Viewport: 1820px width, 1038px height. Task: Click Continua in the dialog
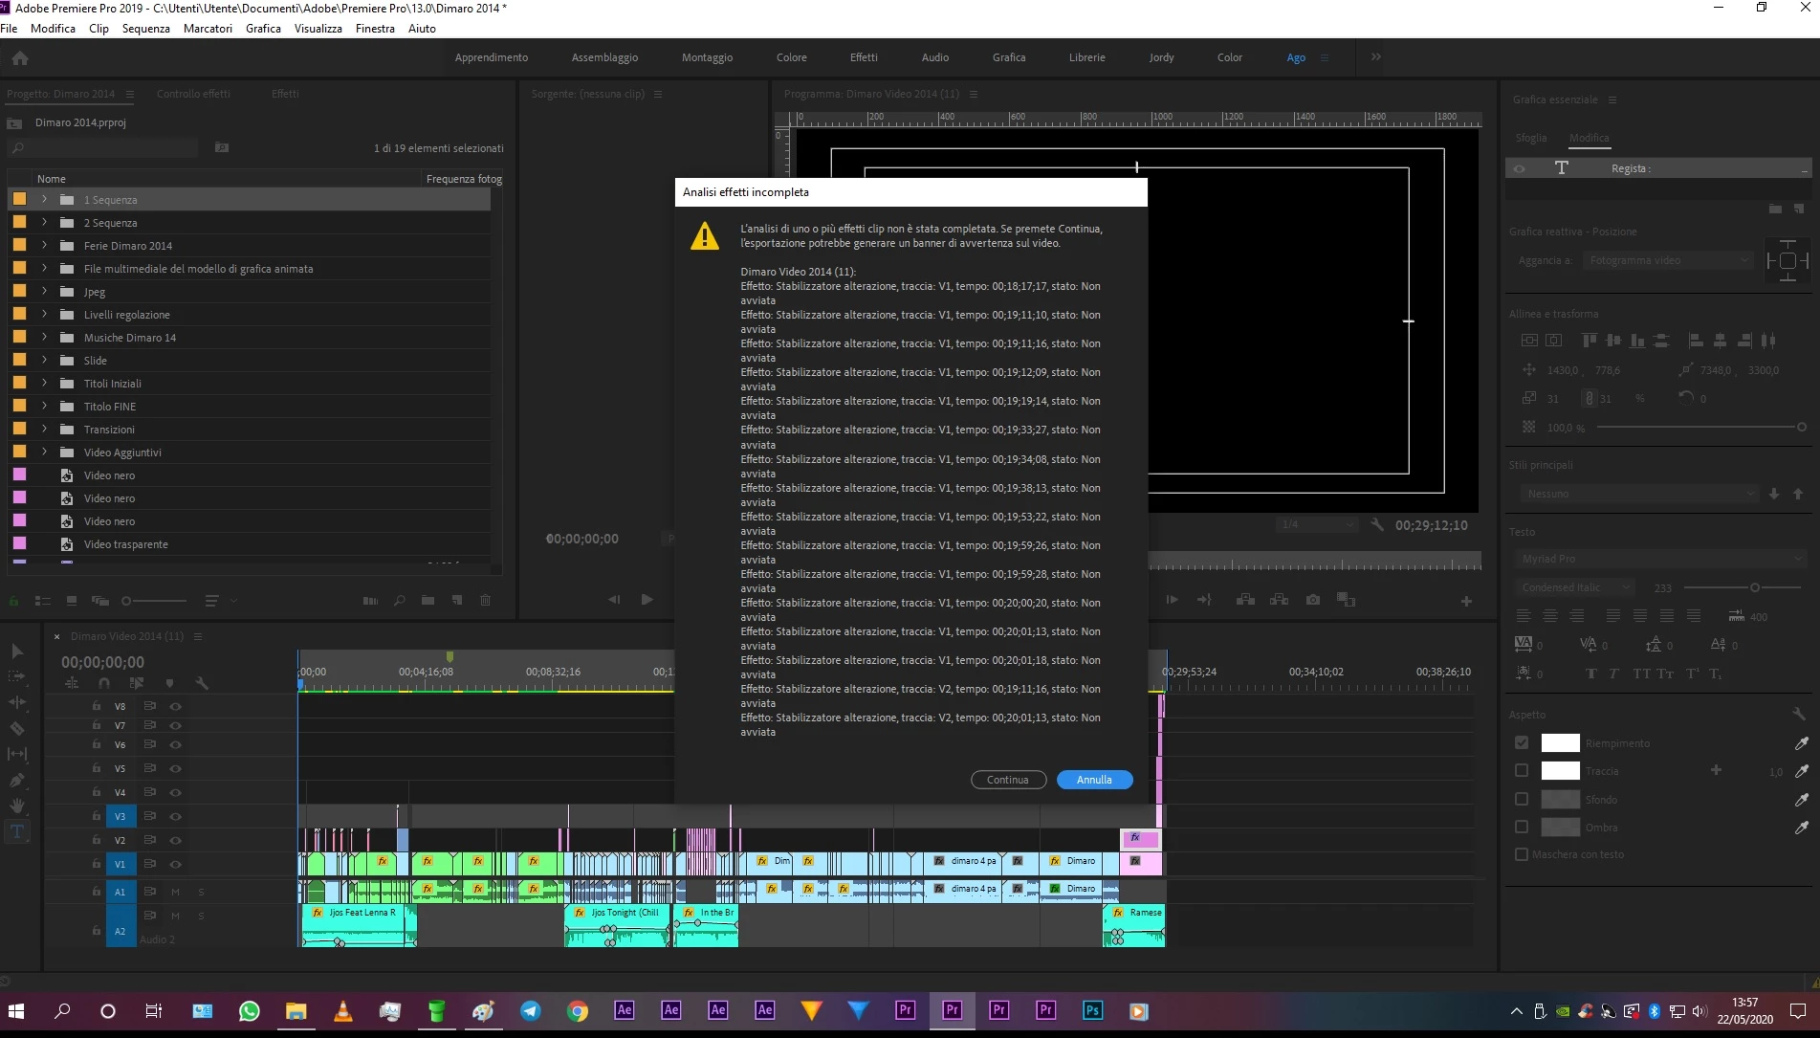pos(1008,780)
